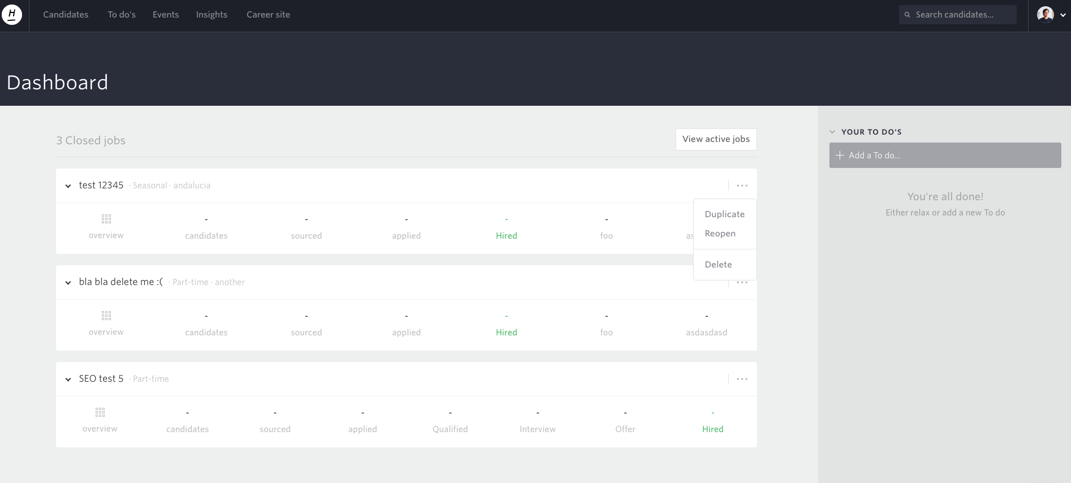Open foo stage of bla bla delete me
Image resolution: width=1071 pixels, height=483 pixels.
click(x=607, y=325)
